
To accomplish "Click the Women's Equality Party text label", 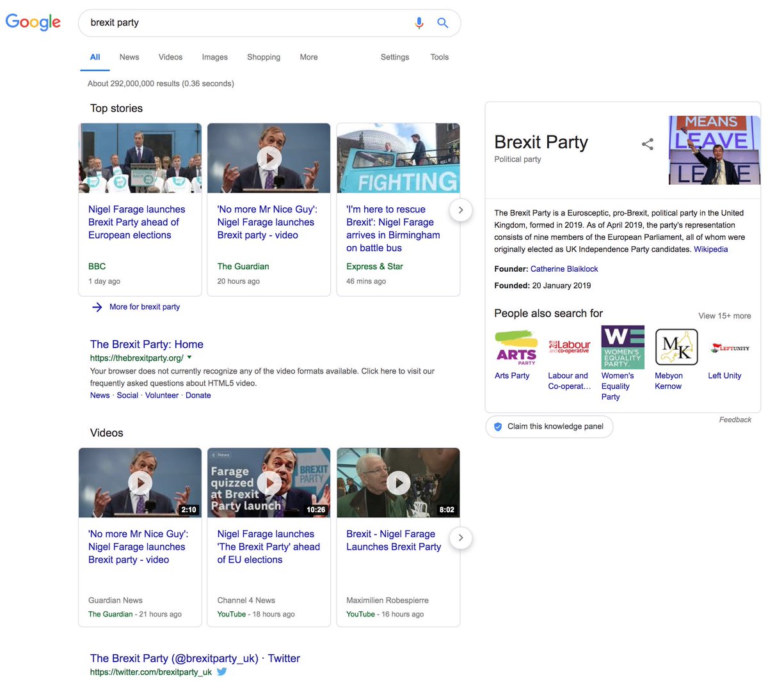I will pos(618,386).
